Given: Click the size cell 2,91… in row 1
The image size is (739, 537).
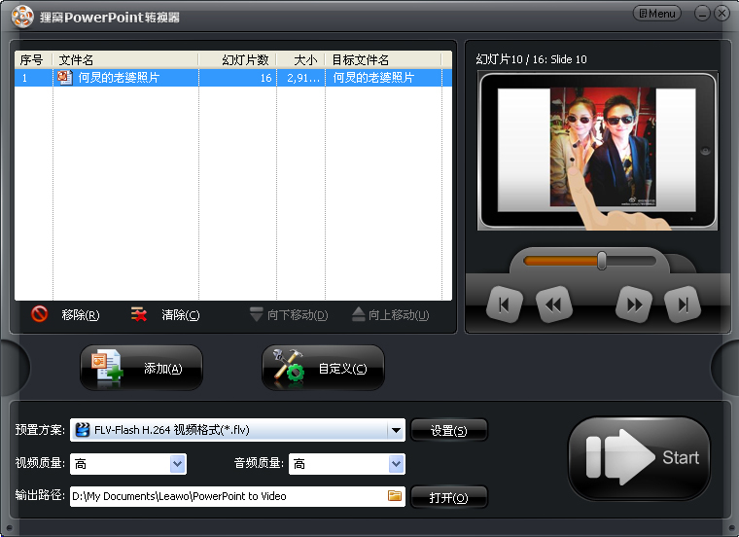Looking at the screenshot, I should (x=300, y=78).
